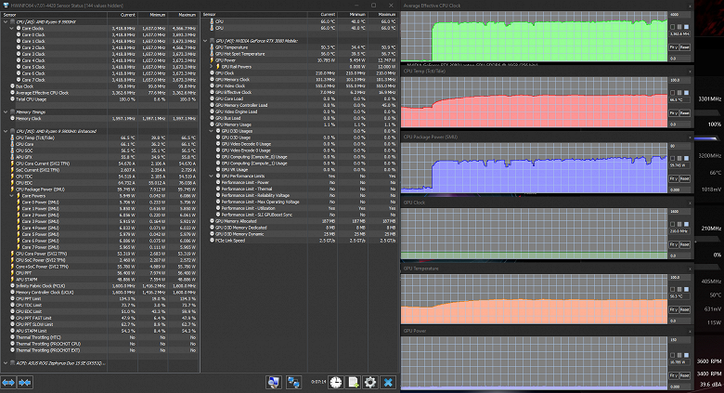Image resolution: width=724 pixels, height=393 pixels.
Task: Click the clock icon to reset elapsed time
Action: (335, 382)
